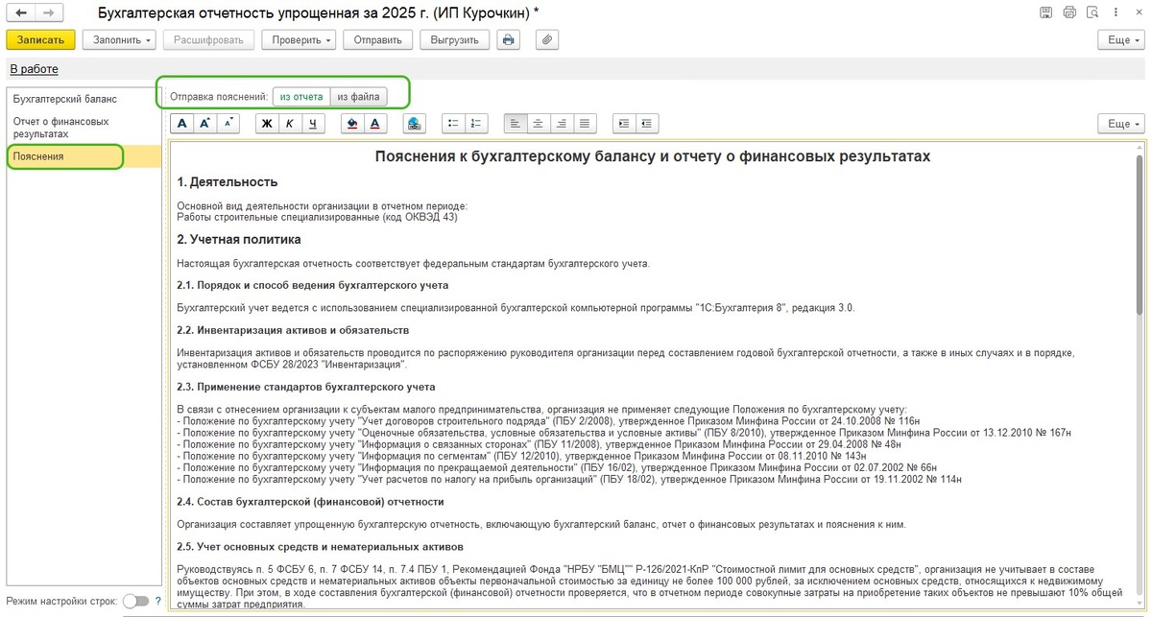This screenshot has width=1152, height=617.
Task: Click heading '2. Учетная политика' in editor
Action: [239, 239]
